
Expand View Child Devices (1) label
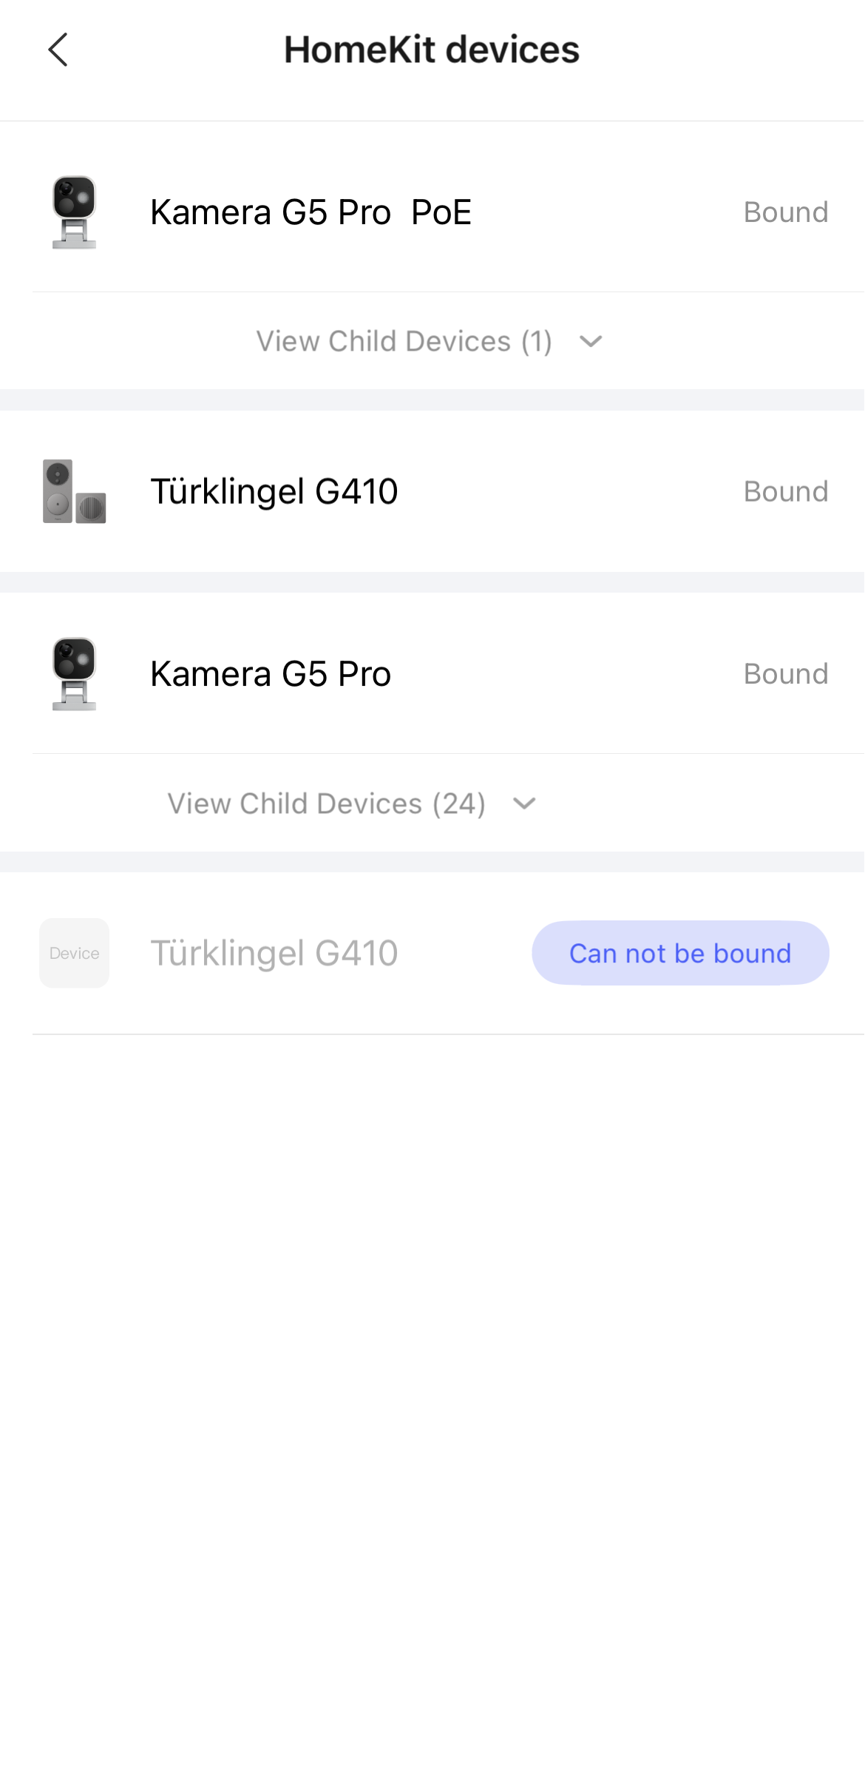click(404, 341)
